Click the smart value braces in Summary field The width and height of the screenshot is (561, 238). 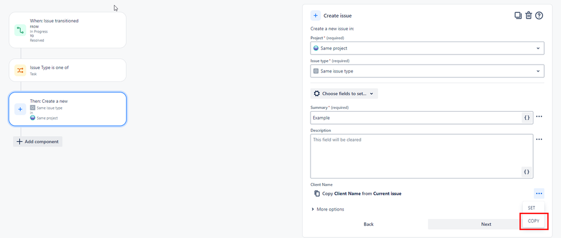pyautogui.click(x=527, y=118)
